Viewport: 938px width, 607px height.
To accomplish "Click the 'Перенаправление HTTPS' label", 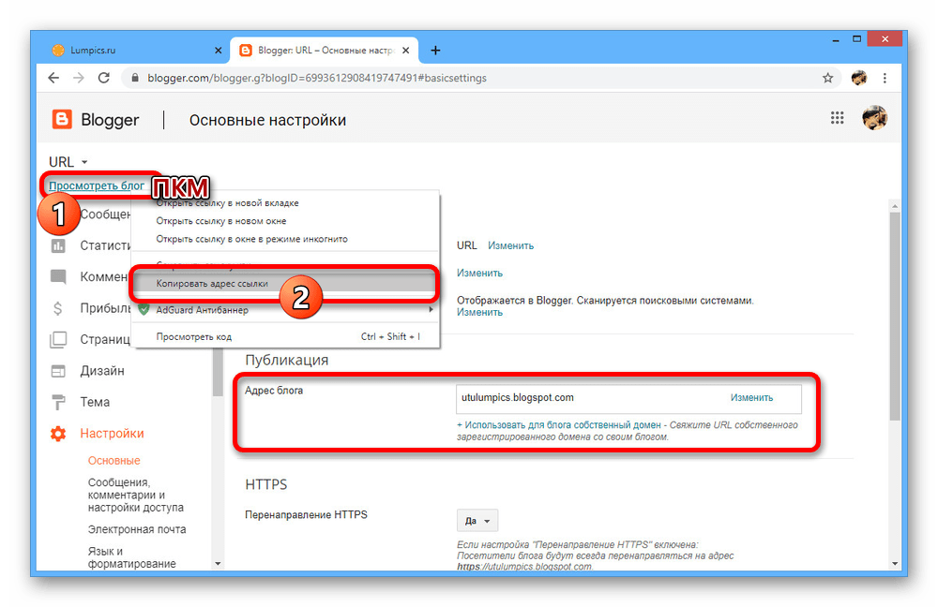I will [307, 514].
